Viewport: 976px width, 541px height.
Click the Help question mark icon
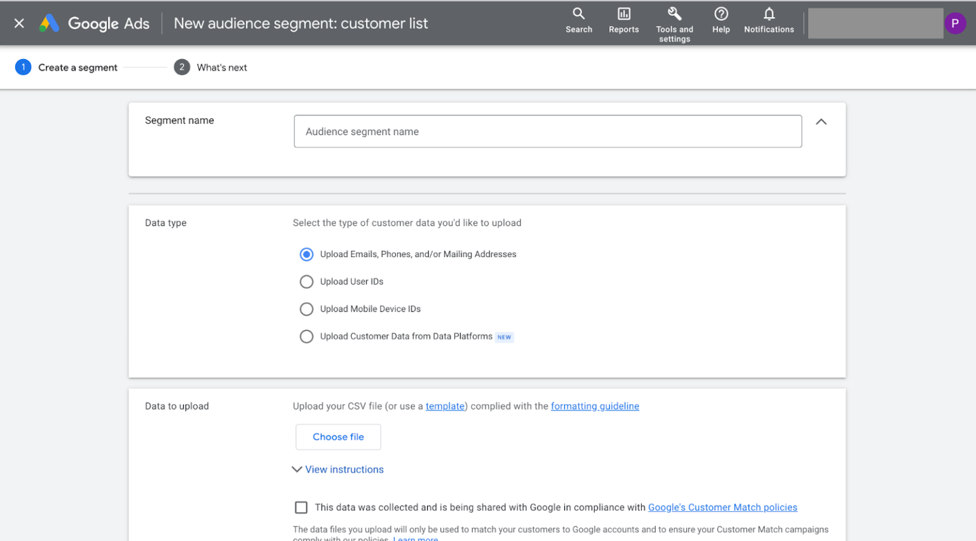point(721,14)
